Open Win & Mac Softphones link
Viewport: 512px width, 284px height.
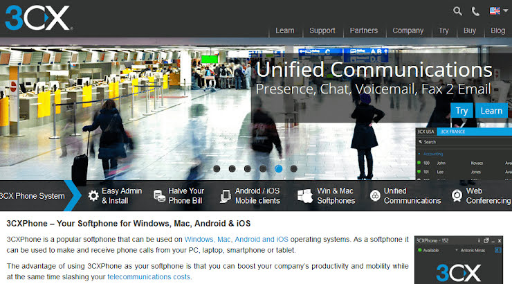tap(336, 196)
